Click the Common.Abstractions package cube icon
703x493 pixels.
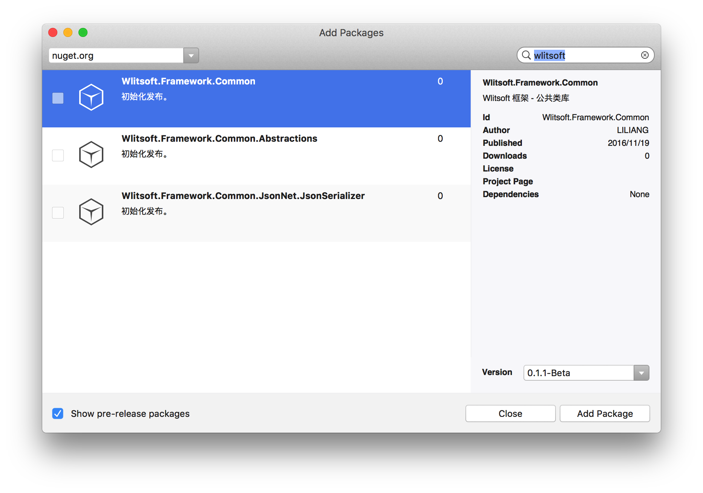91,155
